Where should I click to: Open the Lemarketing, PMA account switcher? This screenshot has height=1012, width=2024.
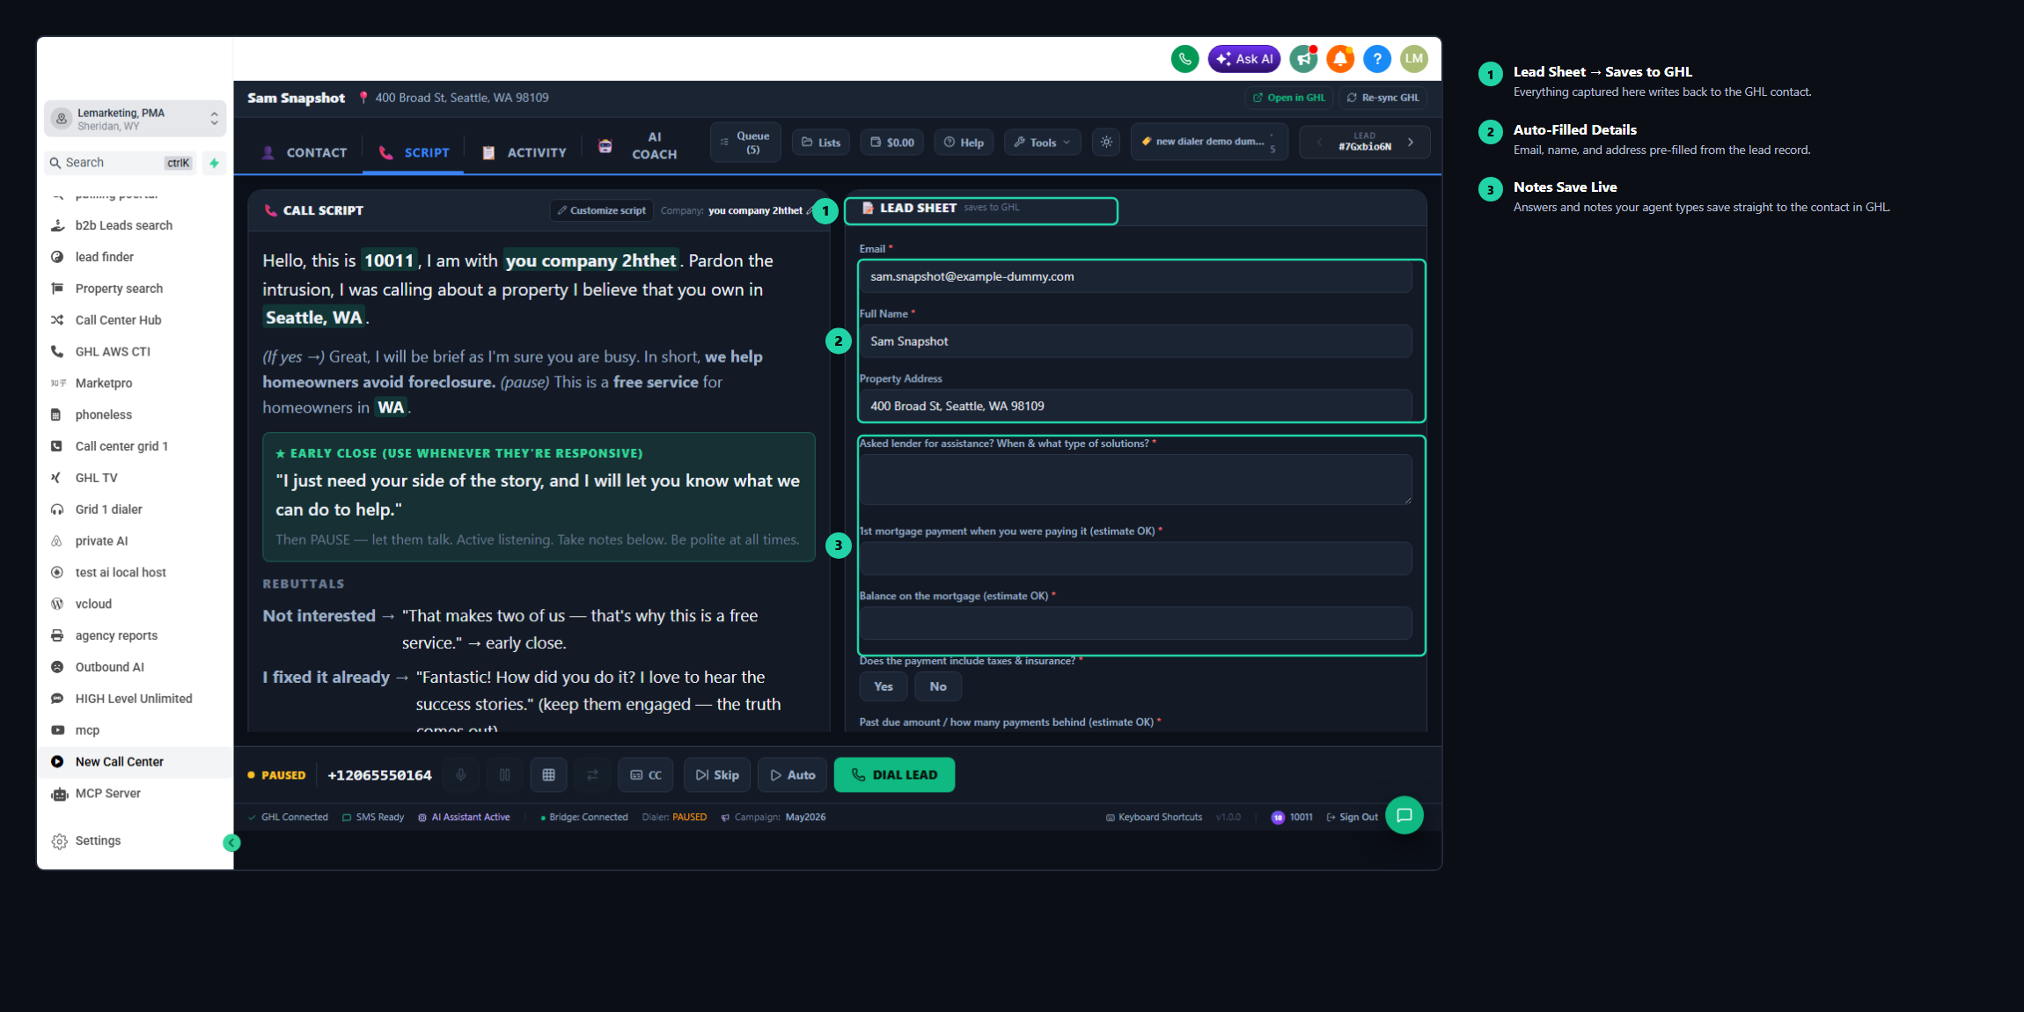136,119
